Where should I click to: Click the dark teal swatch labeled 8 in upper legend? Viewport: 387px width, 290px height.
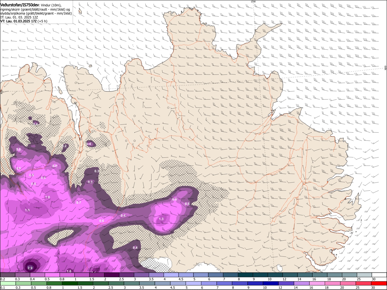245,275
